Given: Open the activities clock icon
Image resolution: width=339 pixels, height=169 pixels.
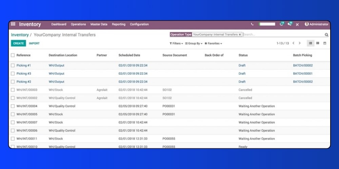Looking at the screenshot, I should pos(282,24).
